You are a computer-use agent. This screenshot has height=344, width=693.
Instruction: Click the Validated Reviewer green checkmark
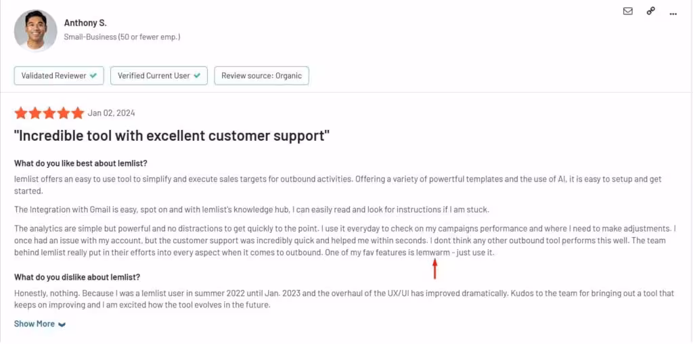coord(93,76)
